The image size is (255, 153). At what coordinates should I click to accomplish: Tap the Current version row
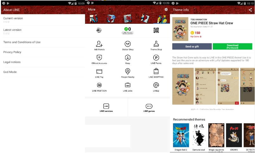pyautogui.click(x=43, y=20)
